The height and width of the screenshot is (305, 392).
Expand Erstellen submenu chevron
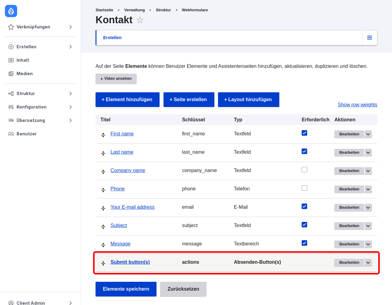click(x=70, y=47)
